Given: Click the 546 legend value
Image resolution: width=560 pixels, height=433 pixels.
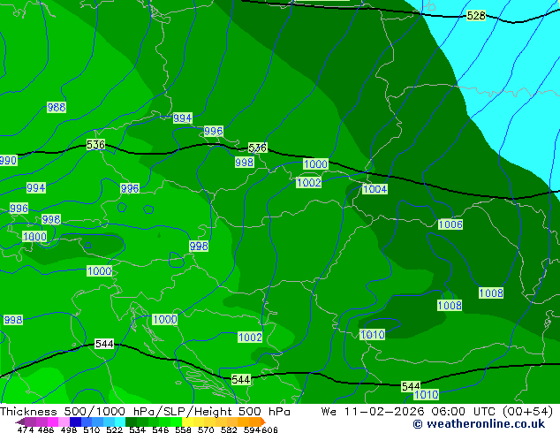Looking at the screenshot, I should pyautogui.click(x=160, y=429).
